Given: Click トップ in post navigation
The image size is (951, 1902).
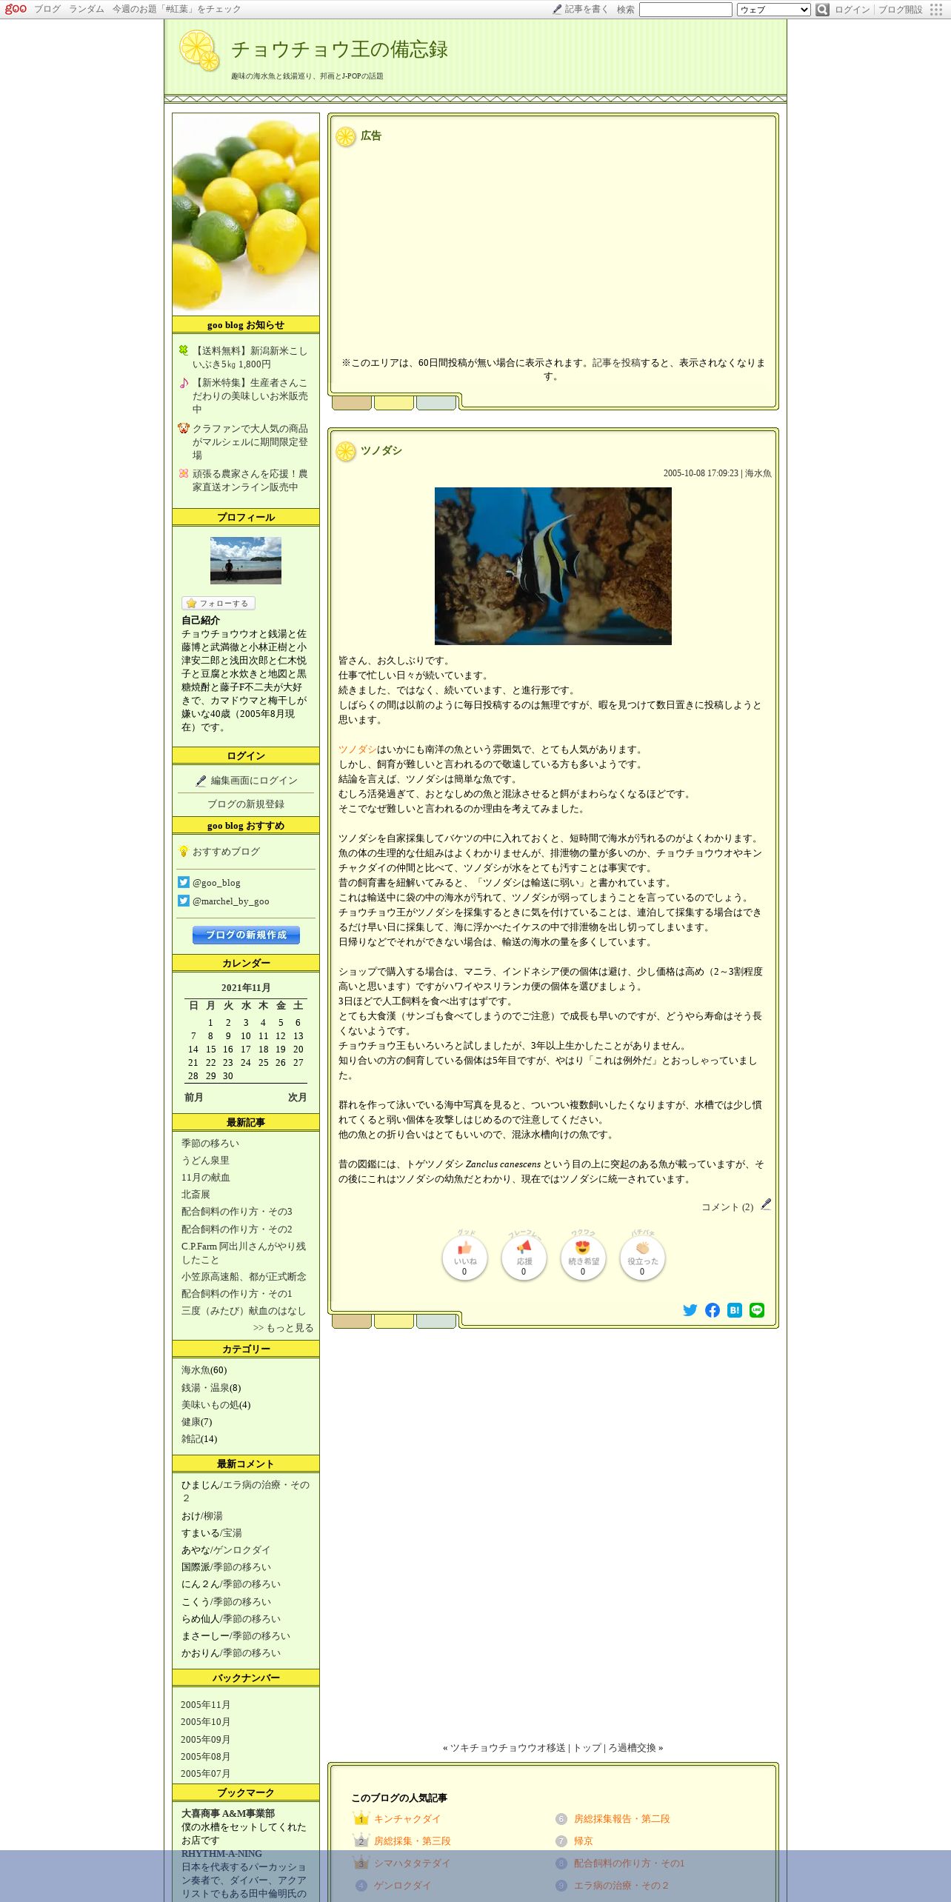Looking at the screenshot, I should tap(587, 1747).
